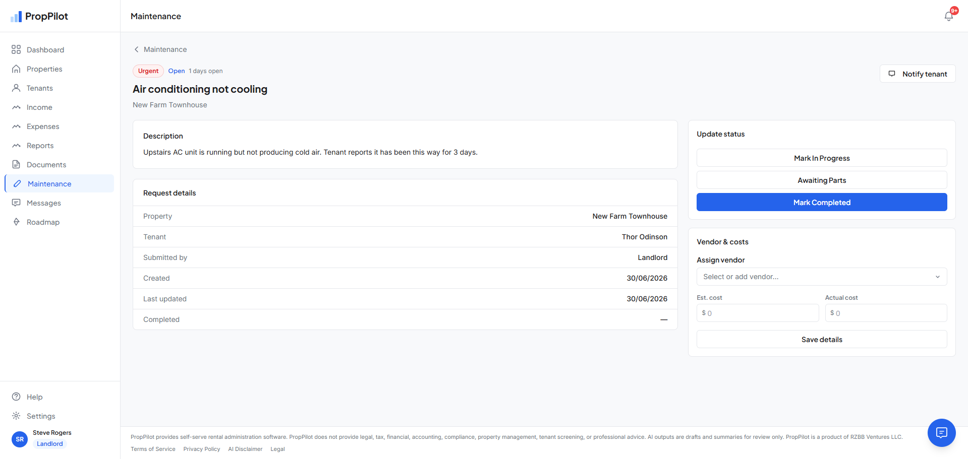Open the Legal footer link
Viewport: 968px width, 459px height.
[277, 449]
